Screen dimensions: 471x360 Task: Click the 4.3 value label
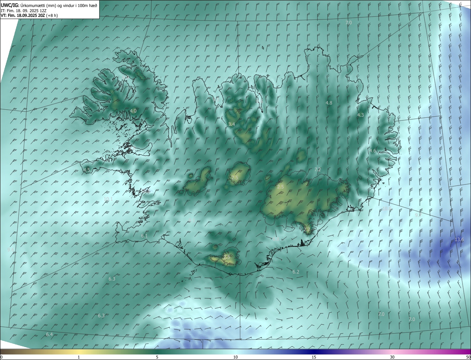(361, 115)
